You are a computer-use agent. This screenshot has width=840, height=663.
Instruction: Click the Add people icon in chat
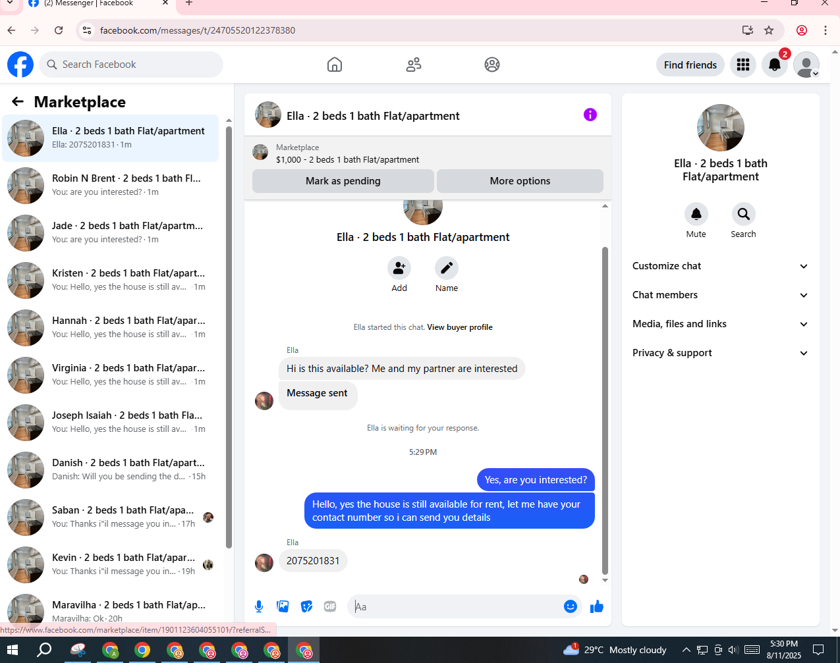click(399, 268)
